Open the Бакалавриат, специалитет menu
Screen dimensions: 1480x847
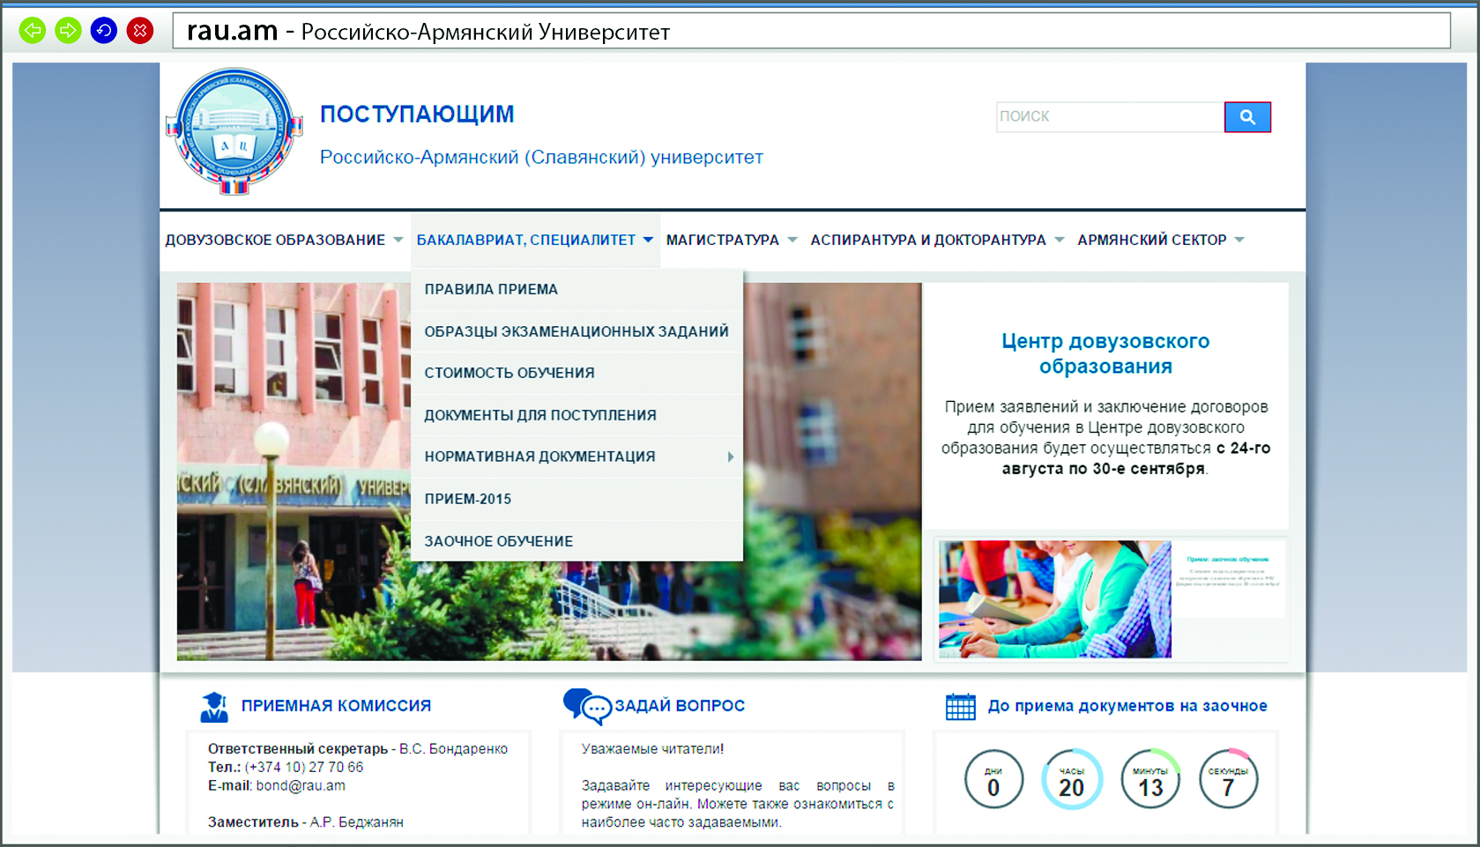pyautogui.click(x=526, y=240)
